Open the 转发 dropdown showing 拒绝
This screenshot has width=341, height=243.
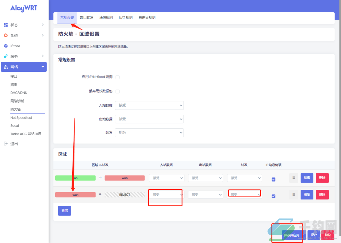[149, 133]
